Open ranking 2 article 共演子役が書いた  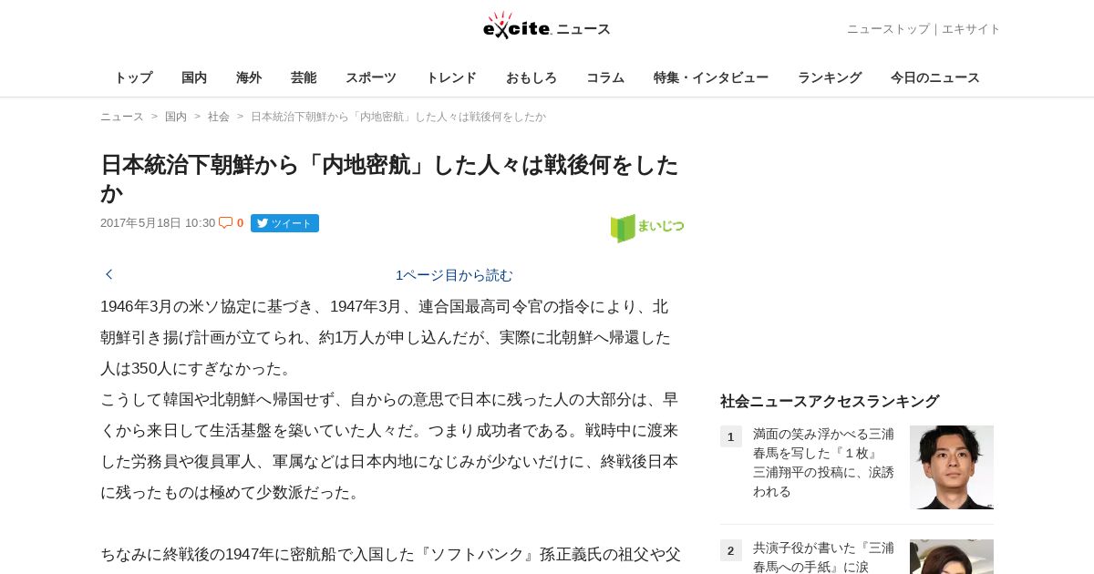(x=824, y=557)
